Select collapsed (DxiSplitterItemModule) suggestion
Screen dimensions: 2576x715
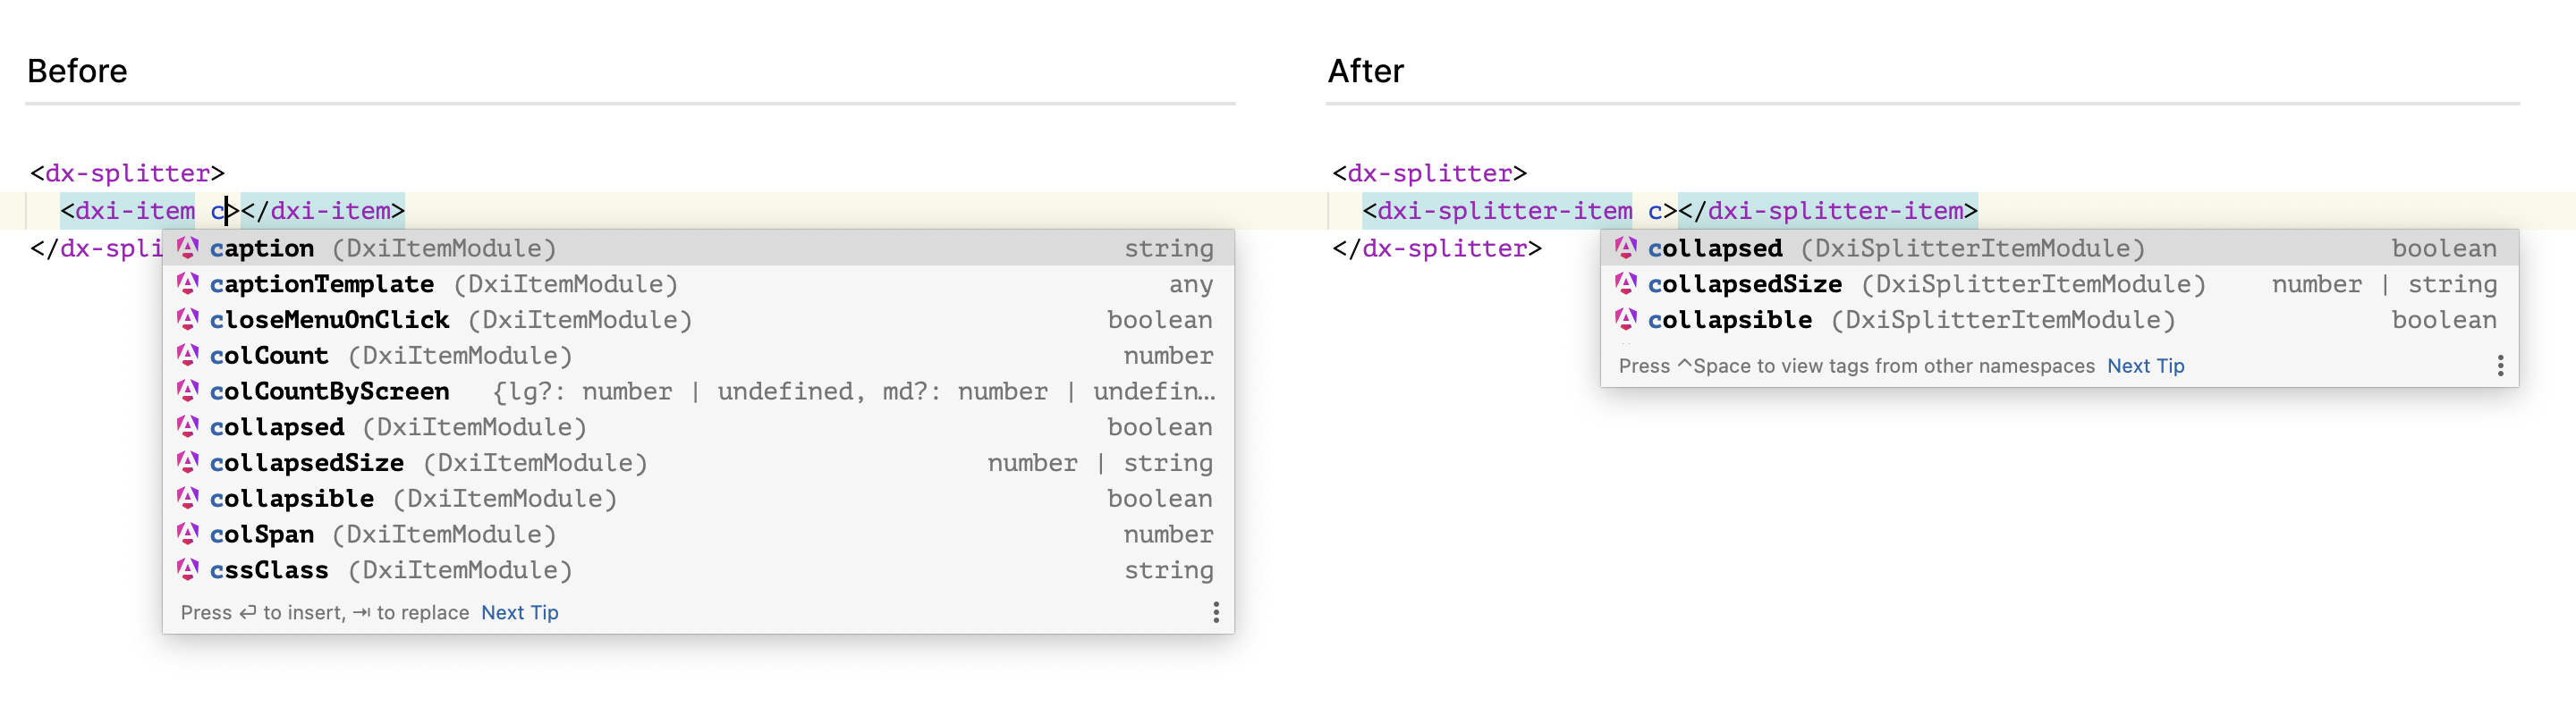[2059, 248]
